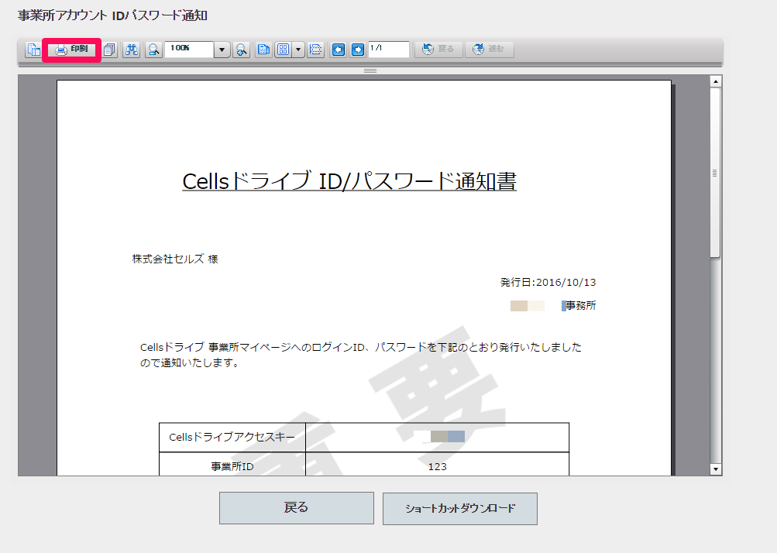Click the vertical scrollbar thumb

715,173
